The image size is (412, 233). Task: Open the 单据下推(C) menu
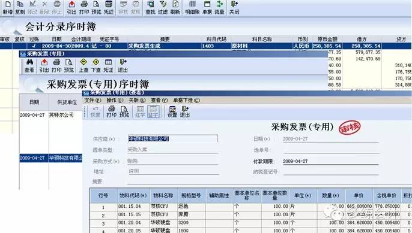click(x=186, y=101)
